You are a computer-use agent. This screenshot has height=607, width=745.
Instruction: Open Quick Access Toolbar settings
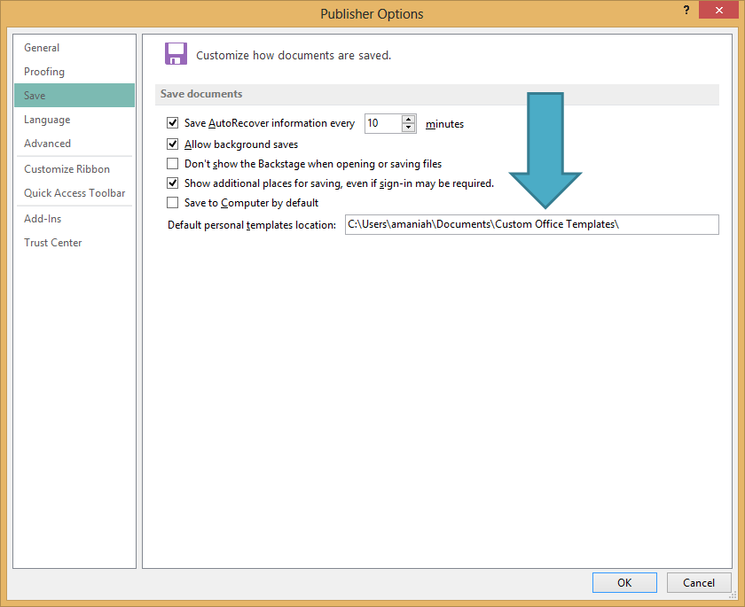[74, 193]
